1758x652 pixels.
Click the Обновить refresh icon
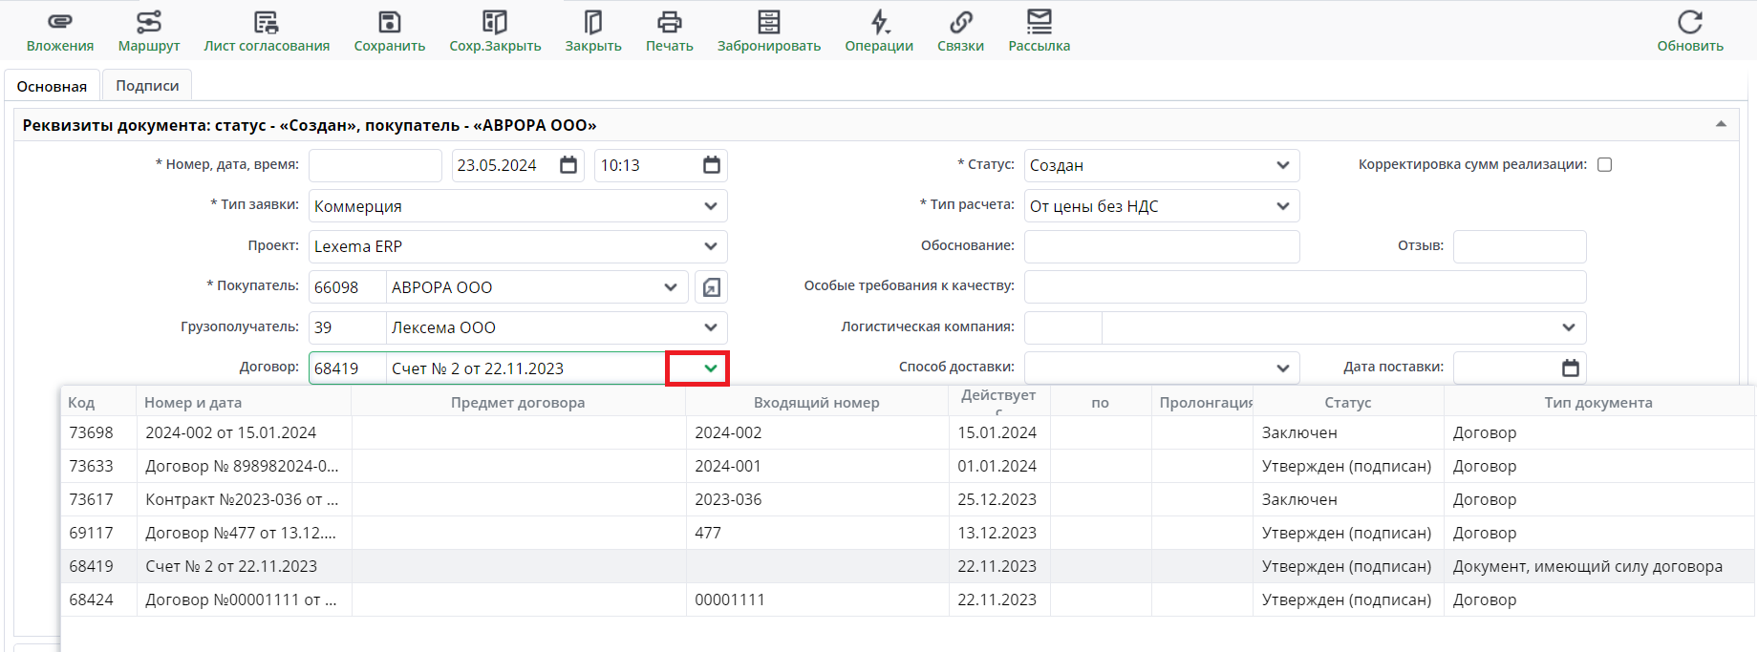click(1689, 22)
